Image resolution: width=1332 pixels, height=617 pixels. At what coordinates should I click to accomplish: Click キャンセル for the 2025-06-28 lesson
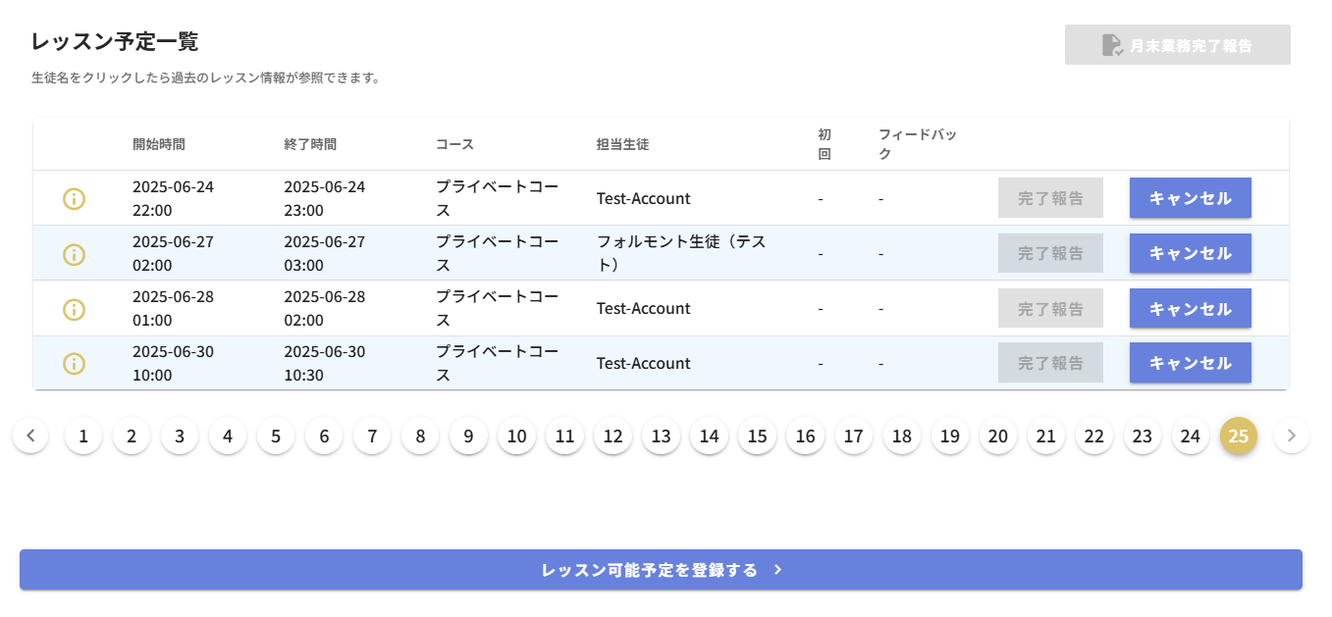coord(1190,308)
